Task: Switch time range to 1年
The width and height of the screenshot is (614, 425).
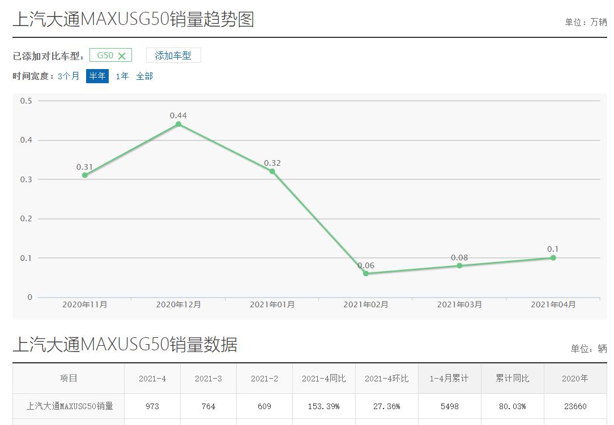Action: [122, 76]
